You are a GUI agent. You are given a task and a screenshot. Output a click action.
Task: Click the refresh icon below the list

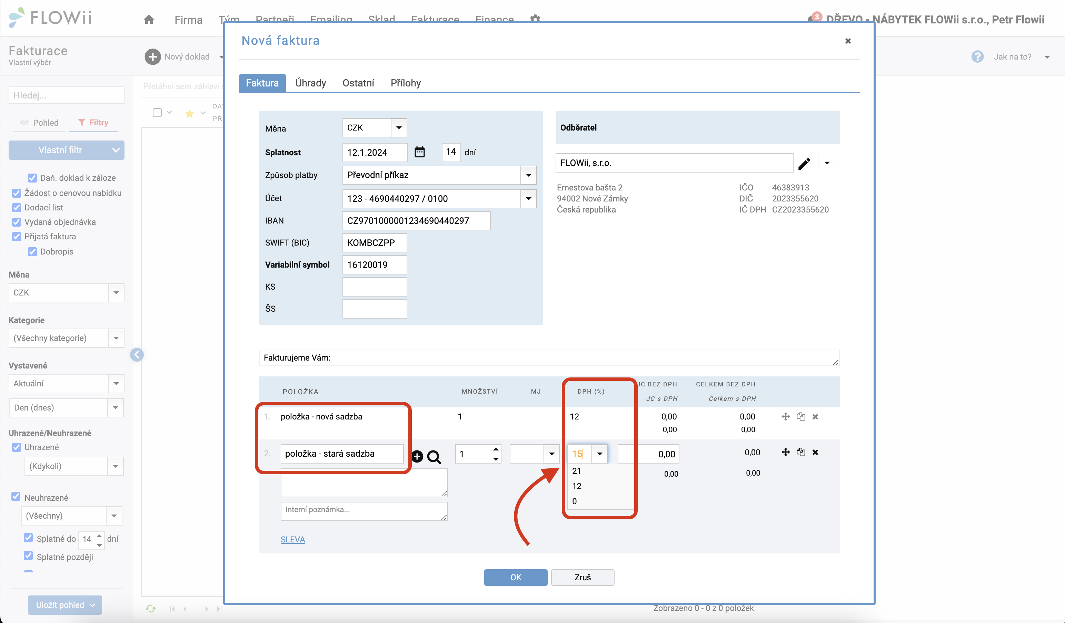point(151,608)
